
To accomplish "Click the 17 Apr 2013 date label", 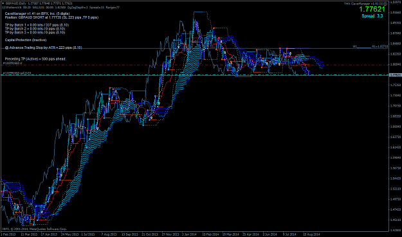I will [49, 234].
